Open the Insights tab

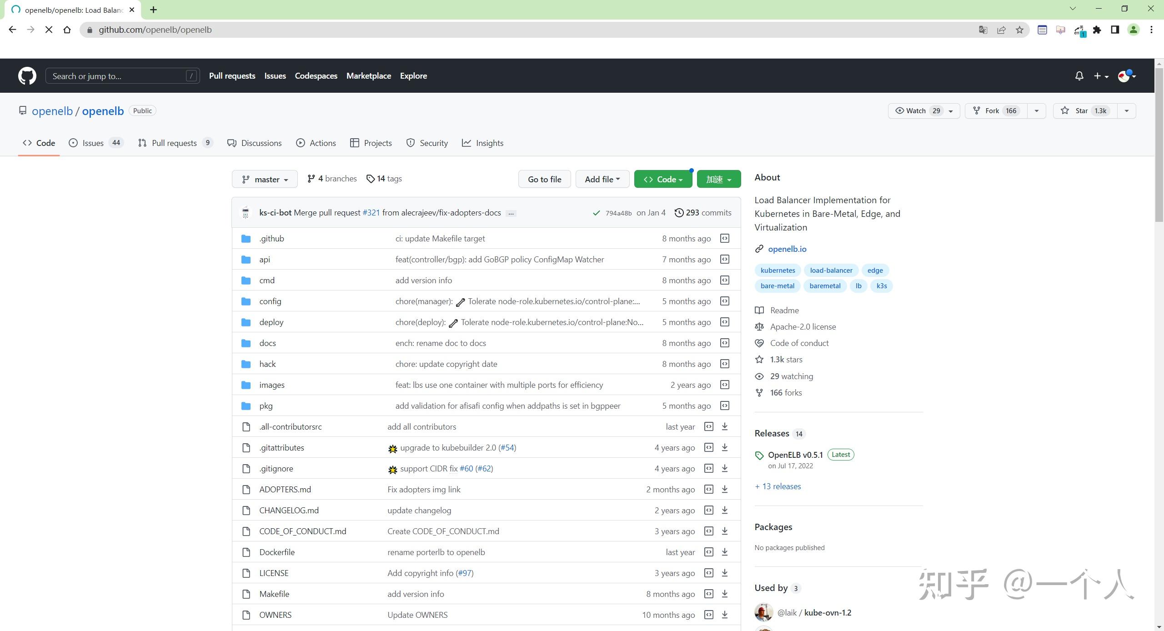pos(483,143)
